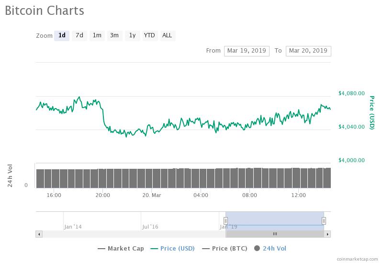
Task: Click the 20:00 time axis label
Action: pyautogui.click(x=102, y=195)
